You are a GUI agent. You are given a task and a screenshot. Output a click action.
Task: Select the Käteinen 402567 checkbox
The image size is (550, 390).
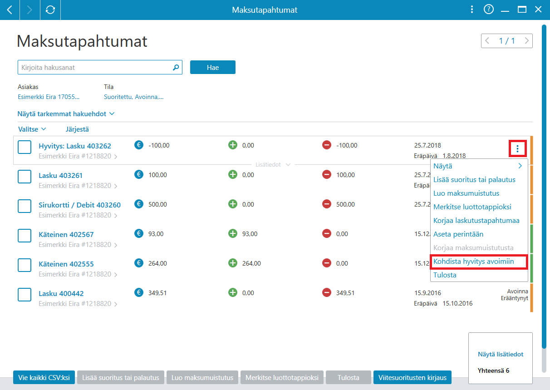point(25,236)
